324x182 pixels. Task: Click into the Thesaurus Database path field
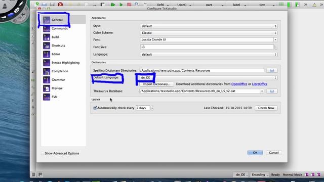coord(199,91)
